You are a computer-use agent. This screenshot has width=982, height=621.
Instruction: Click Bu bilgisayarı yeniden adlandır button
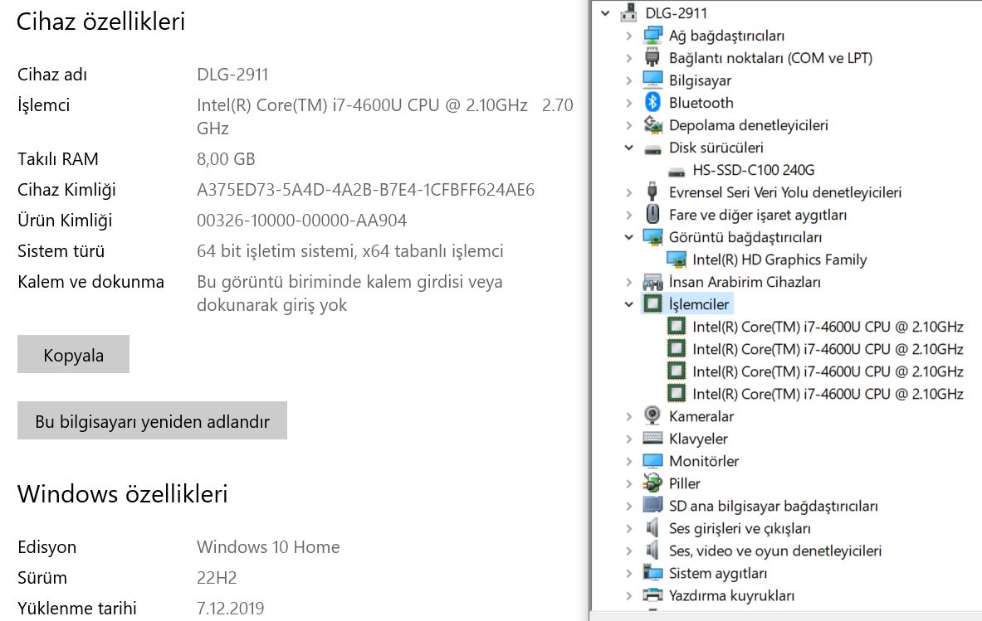[152, 420]
